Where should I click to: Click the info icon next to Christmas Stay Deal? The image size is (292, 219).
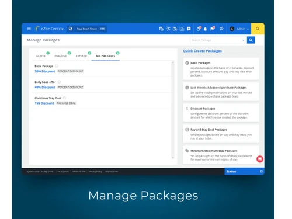[x=65, y=98]
